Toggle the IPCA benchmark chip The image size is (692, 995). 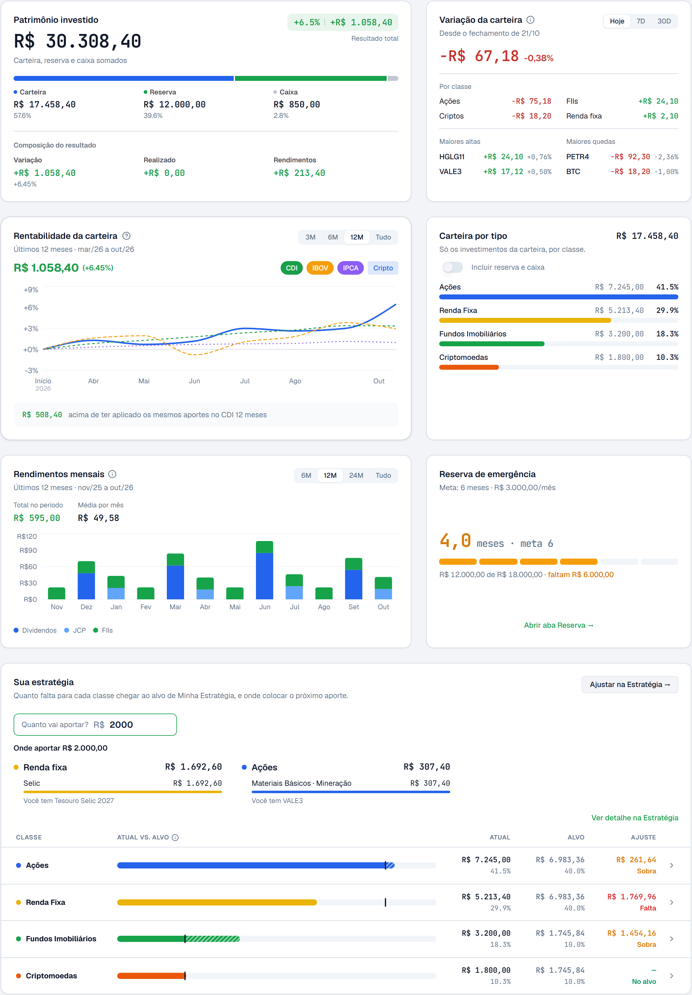point(350,268)
